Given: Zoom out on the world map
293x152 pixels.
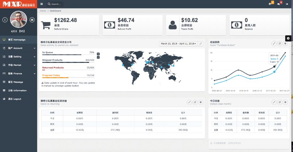Looking at the screenshot, I should point(98,57).
